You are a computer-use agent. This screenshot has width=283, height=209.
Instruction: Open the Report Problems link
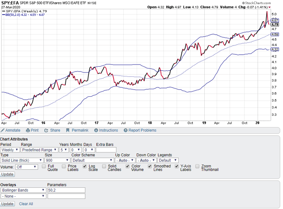(142, 130)
